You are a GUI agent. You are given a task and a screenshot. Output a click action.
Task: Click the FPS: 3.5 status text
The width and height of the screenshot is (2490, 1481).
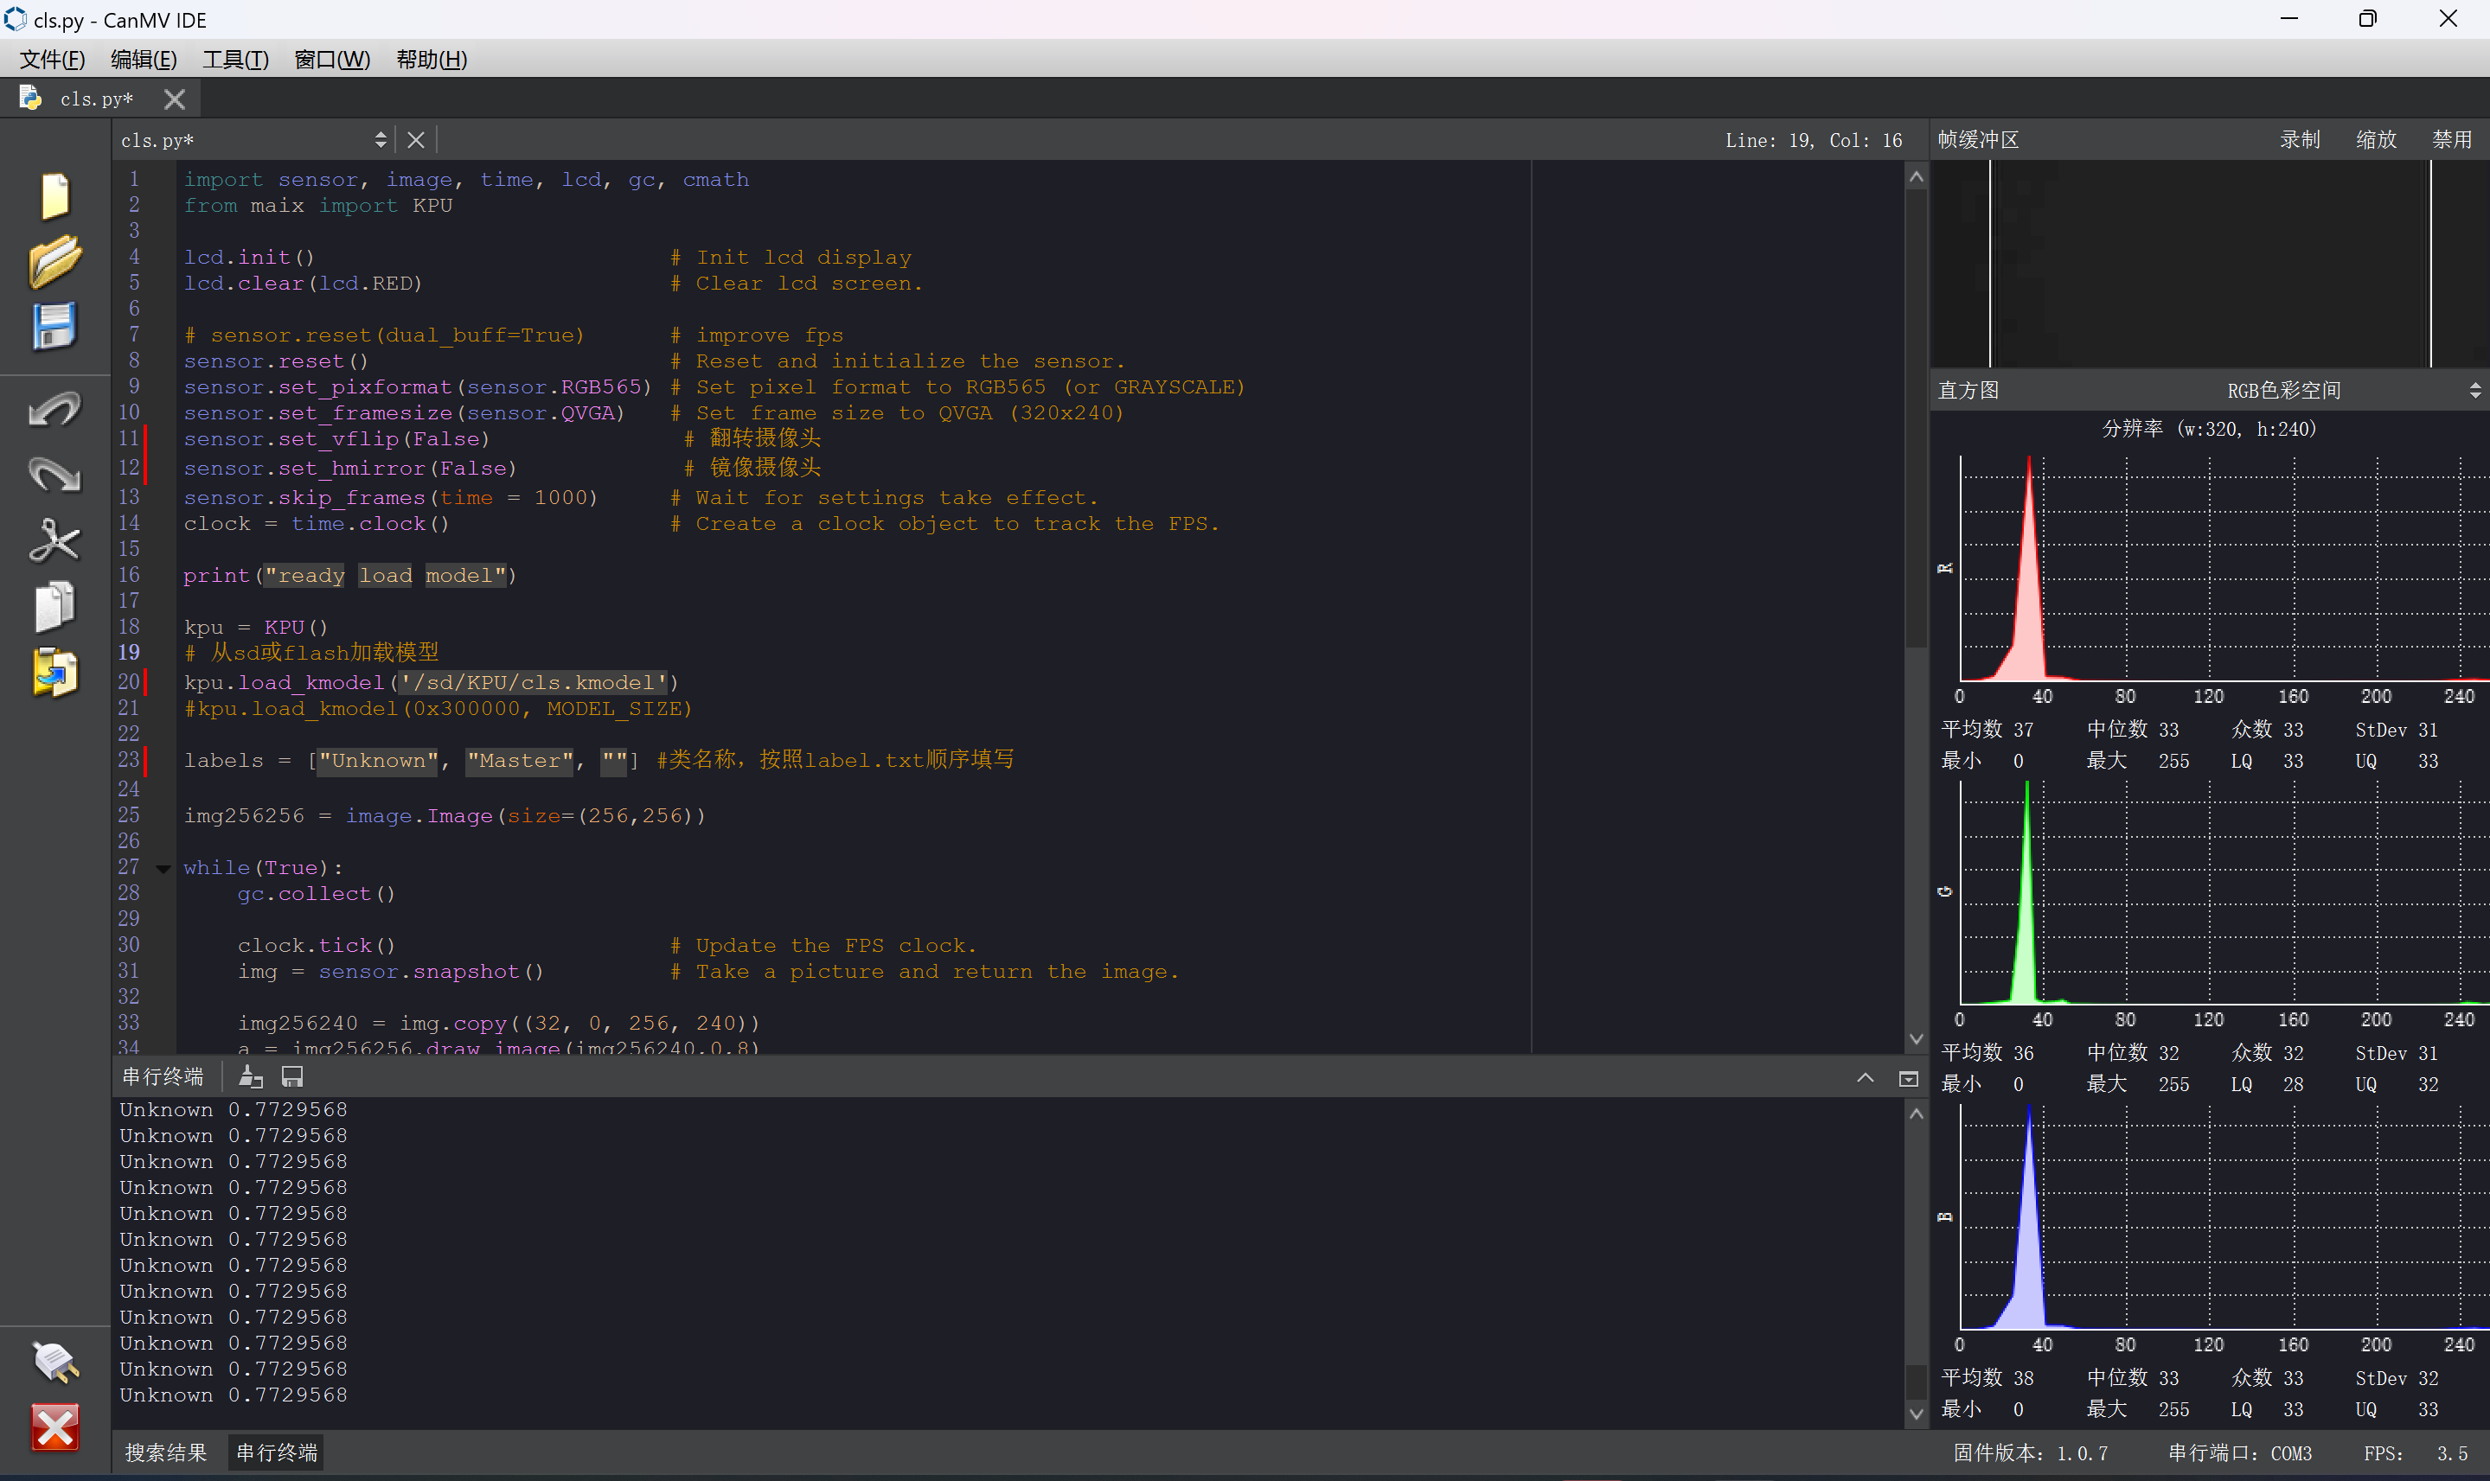coord(2415,1453)
